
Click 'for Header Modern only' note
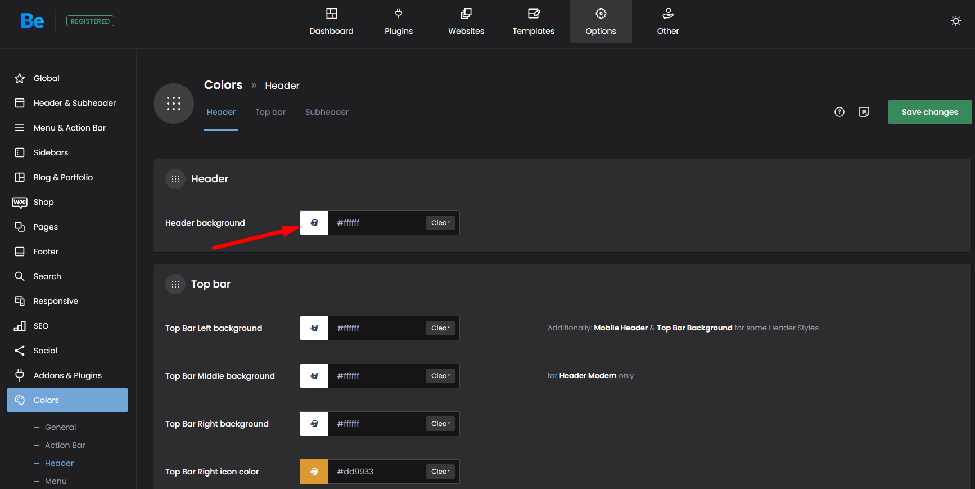tap(590, 376)
